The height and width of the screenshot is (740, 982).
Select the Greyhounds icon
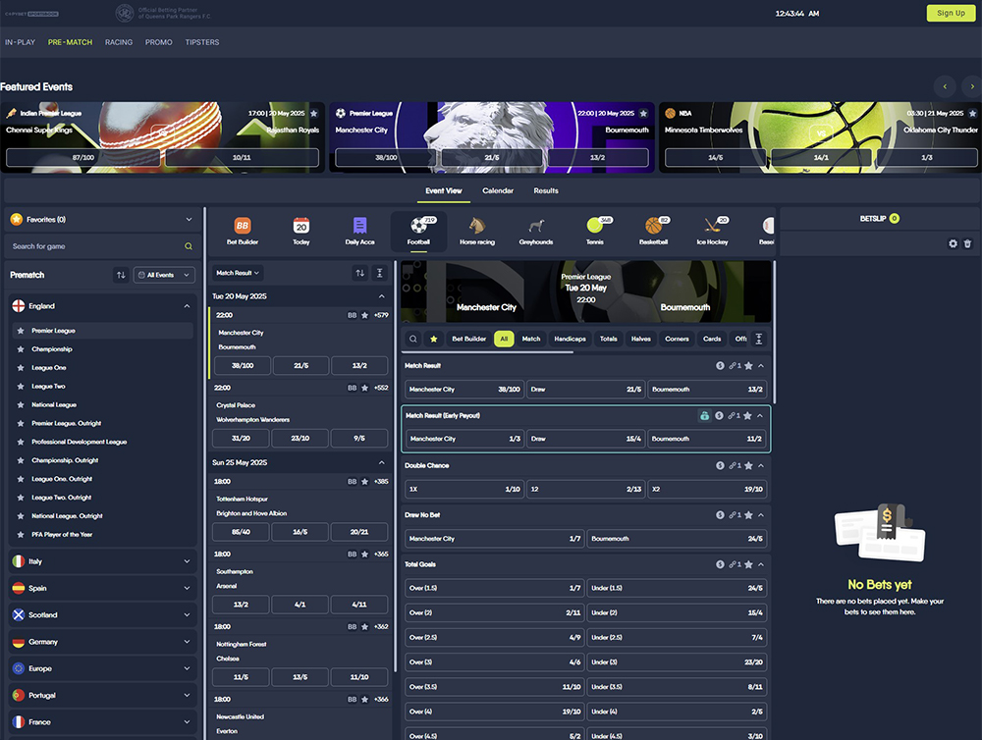coord(536,231)
